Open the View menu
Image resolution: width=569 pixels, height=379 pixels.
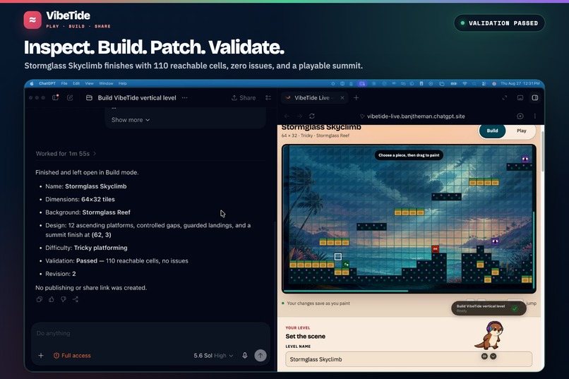point(89,83)
